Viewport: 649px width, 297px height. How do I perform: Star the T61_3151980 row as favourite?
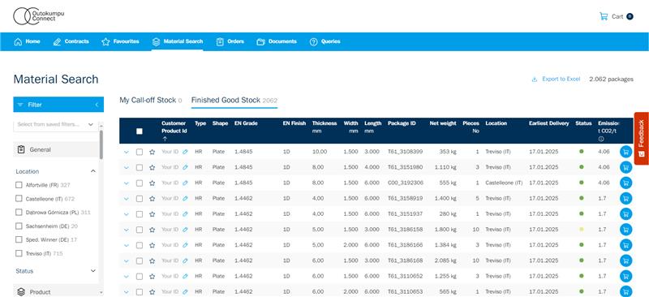[x=152, y=167]
